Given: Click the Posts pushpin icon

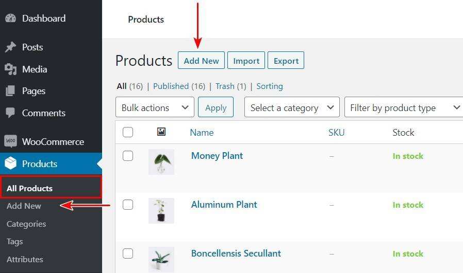Looking at the screenshot, I should (x=11, y=47).
